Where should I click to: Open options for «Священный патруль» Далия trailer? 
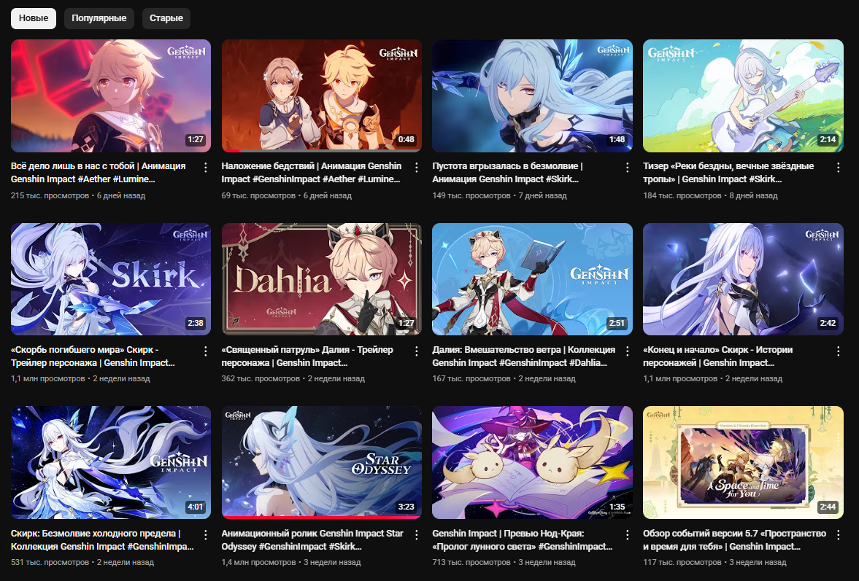(416, 351)
